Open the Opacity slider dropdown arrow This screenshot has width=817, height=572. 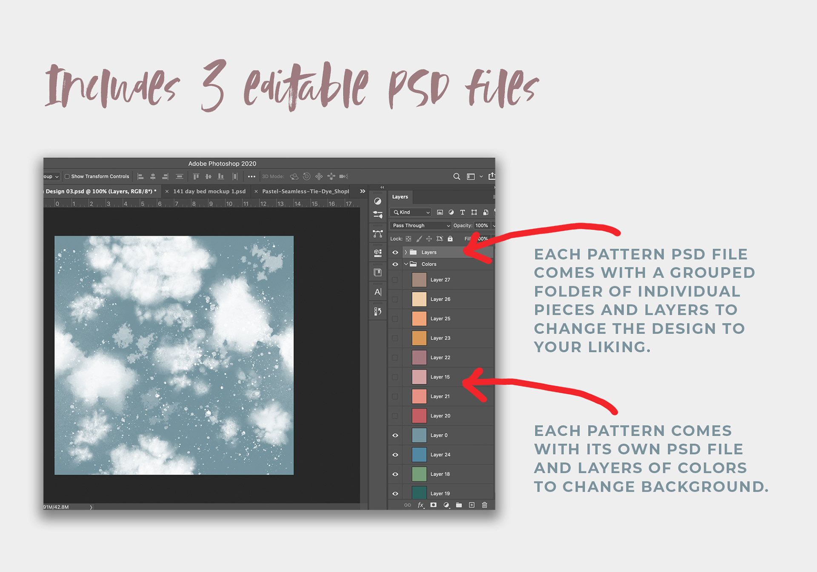click(494, 226)
